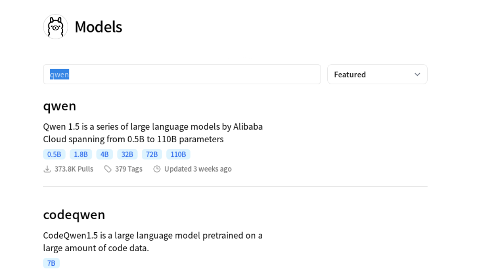The height and width of the screenshot is (272, 479).
Task: Choose the 4B parameter tag
Action: tap(104, 154)
